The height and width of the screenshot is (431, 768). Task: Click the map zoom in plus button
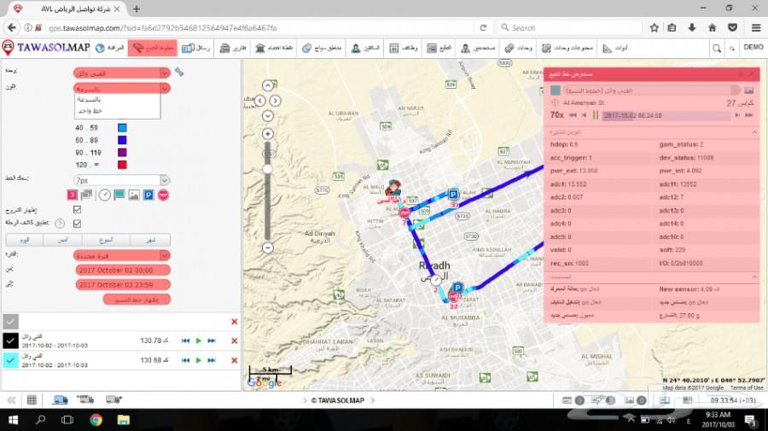[267, 134]
